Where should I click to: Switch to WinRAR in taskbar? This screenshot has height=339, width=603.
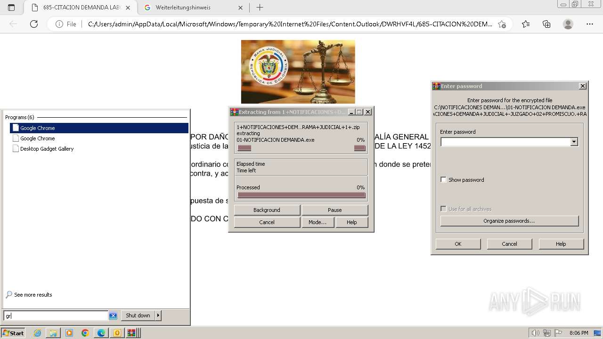[132, 333]
